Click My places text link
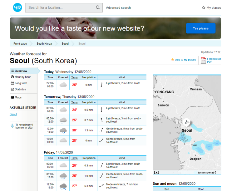 tap(214, 7)
